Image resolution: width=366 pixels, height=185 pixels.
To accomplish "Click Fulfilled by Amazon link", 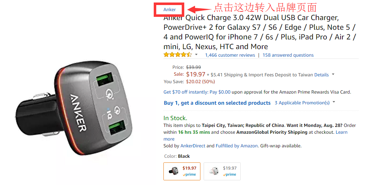I will (x=236, y=146).
